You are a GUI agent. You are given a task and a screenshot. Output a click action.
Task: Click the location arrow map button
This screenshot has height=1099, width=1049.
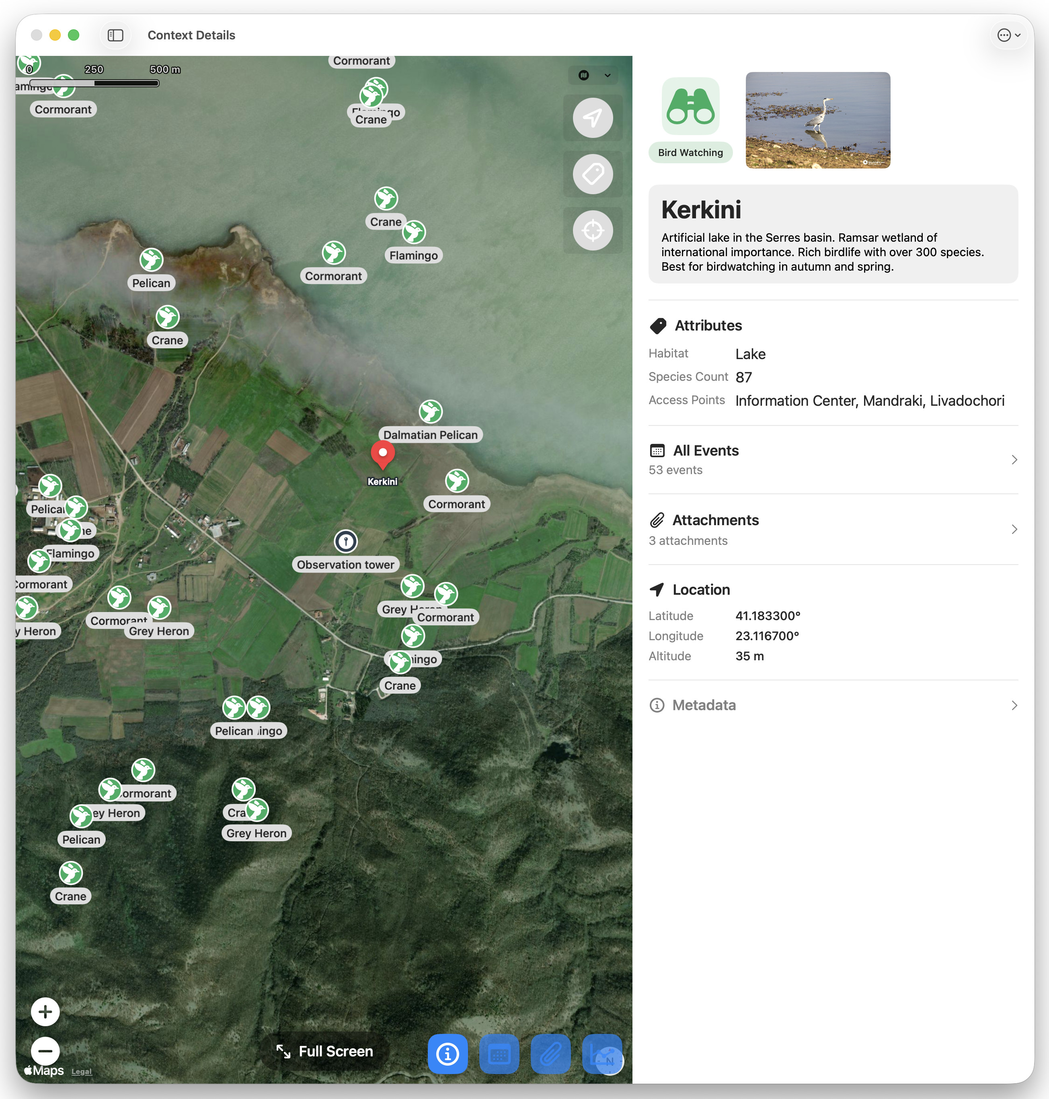coord(593,118)
